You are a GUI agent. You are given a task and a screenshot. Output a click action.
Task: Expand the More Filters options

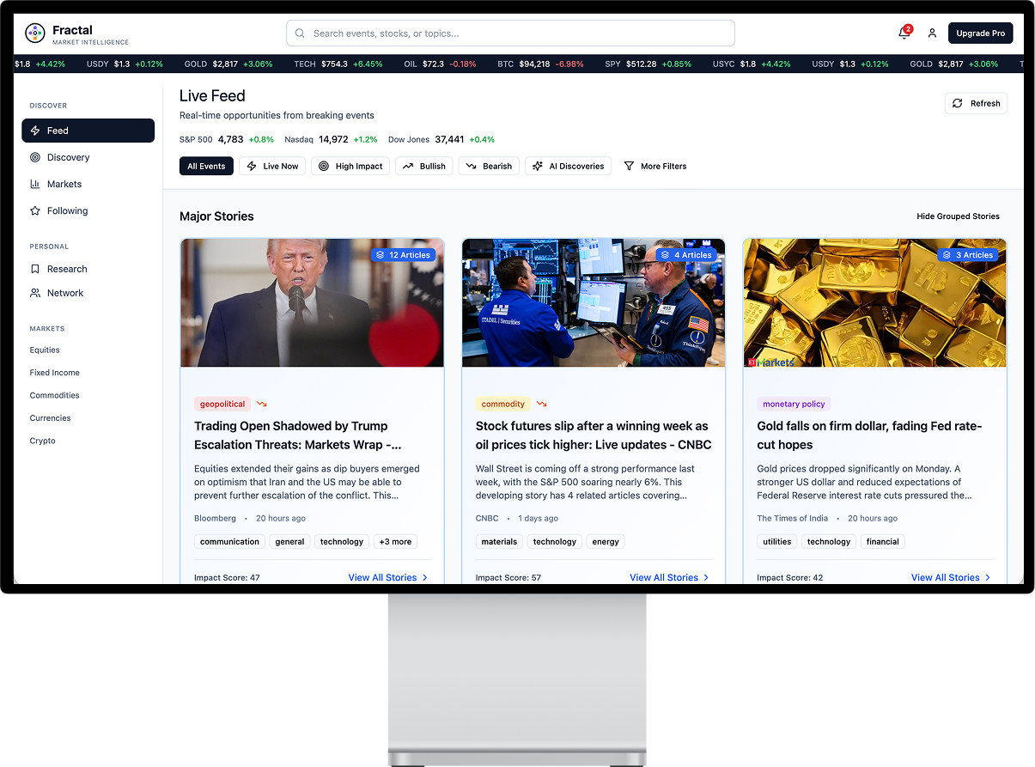click(655, 166)
